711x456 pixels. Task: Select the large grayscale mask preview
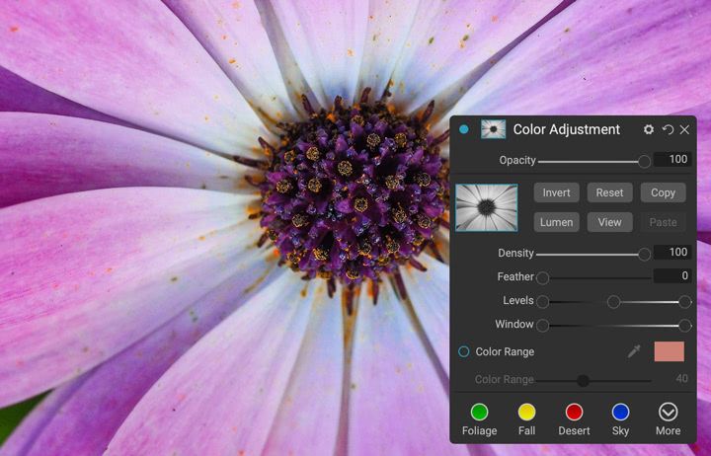coord(487,207)
